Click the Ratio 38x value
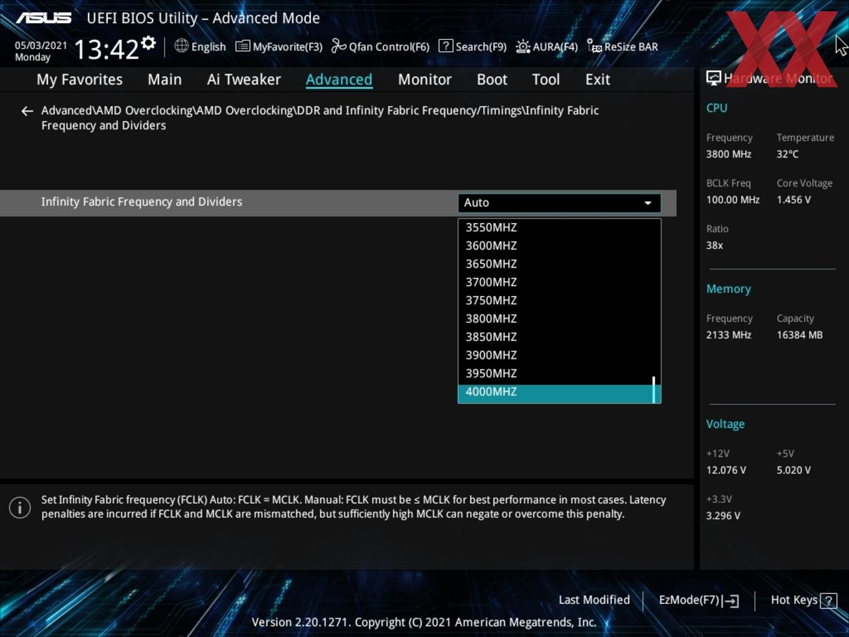This screenshot has width=849, height=637. pyautogui.click(x=714, y=245)
